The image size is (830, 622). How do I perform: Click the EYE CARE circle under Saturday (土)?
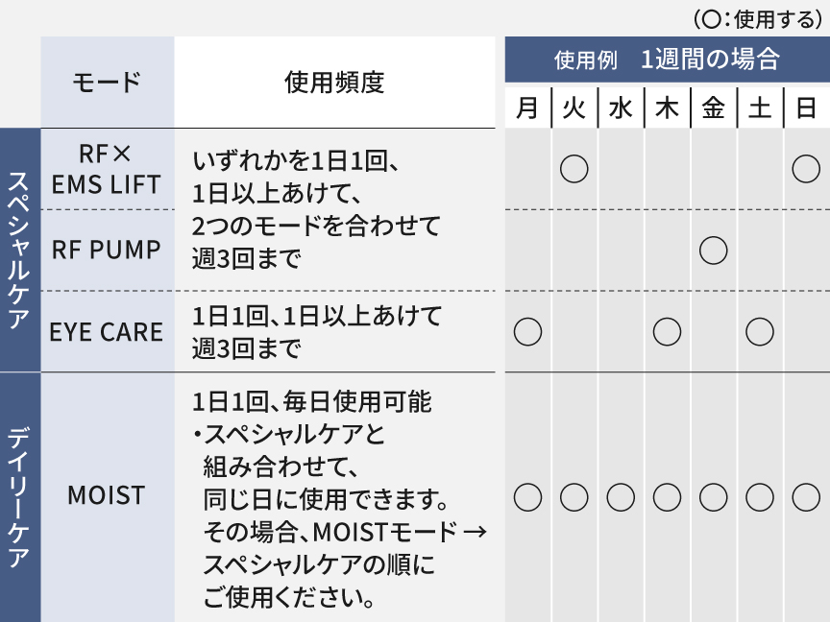pos(760,332)
